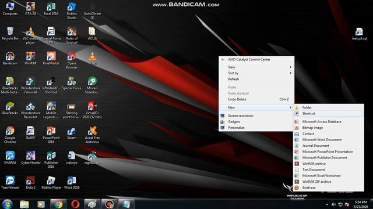Choose WinRAR ZIP archive entry
Screen dimensions: 373x209
point(329,182)
